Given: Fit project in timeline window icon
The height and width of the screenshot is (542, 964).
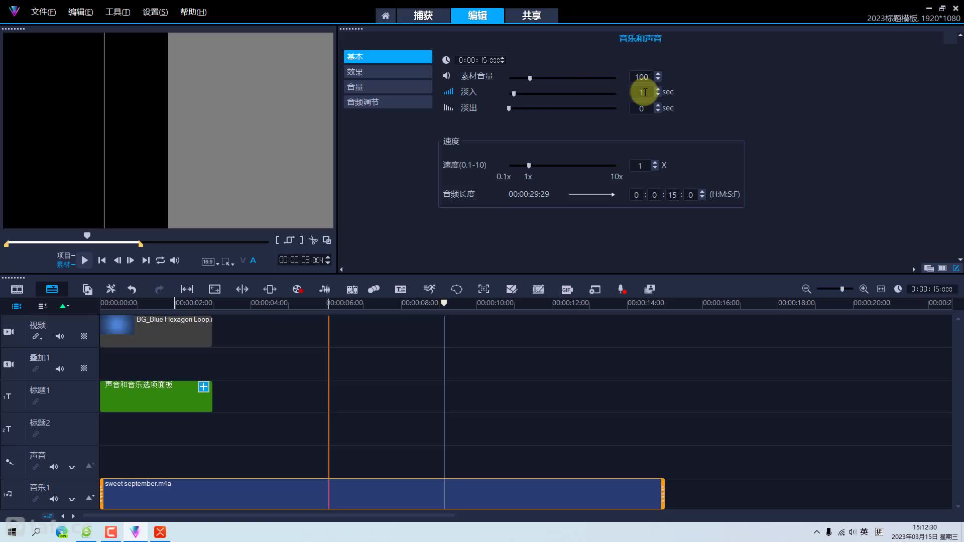Looking at the screenshot, I should coord(881,289).
